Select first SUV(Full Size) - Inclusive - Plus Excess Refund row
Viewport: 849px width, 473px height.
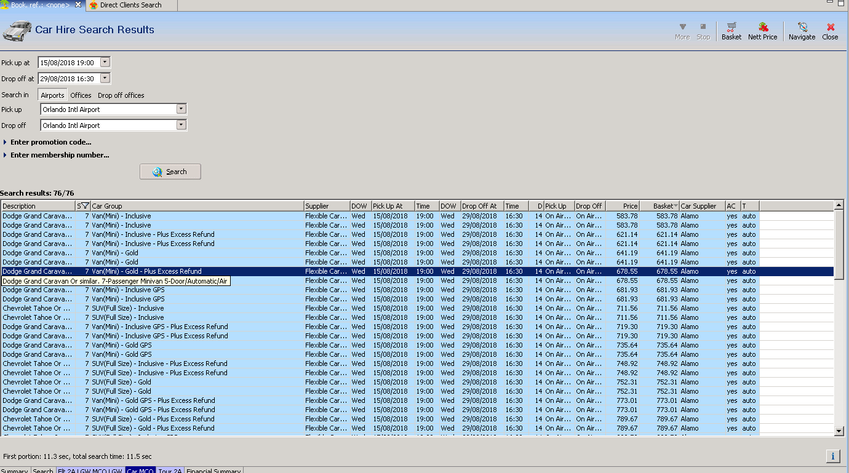417,364
